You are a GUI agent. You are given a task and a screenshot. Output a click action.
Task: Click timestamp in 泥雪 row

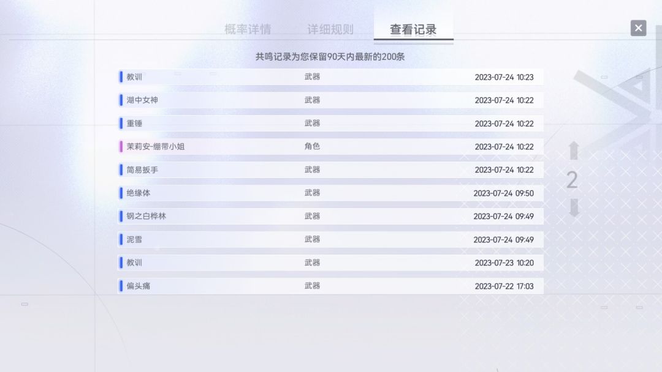503,239
